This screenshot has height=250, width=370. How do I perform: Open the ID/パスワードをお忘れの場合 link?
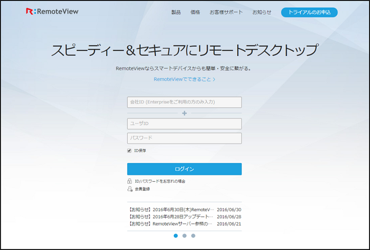point(160,181)
